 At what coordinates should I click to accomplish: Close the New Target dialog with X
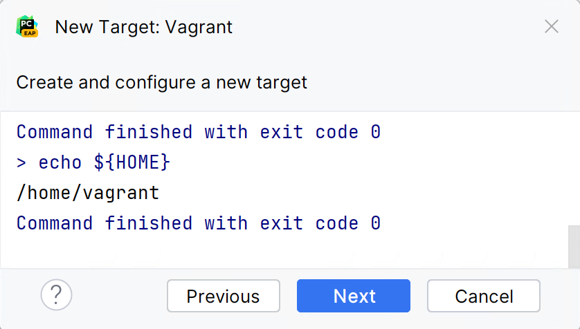click(x=552, y=27)
